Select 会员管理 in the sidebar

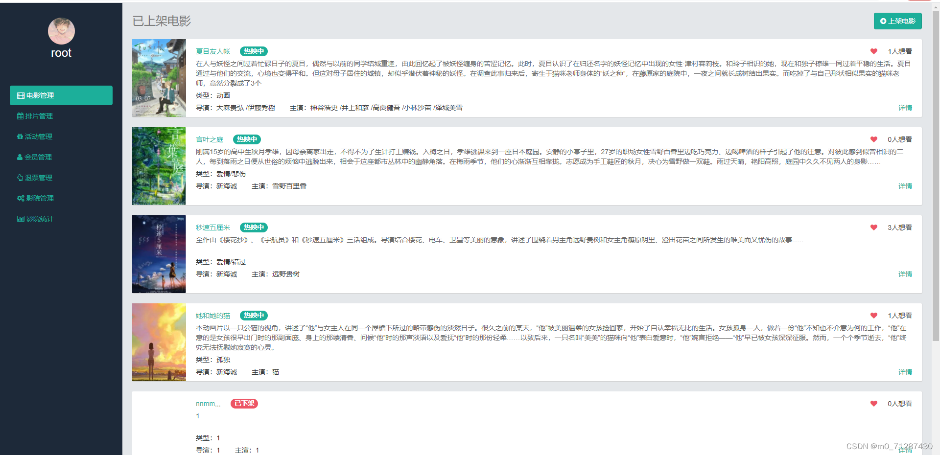pyautogui.click(x=39, y=157)
